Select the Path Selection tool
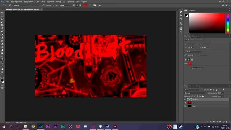Image resolution: width=231 pixels, height=130 pixels. click(2, 62)
